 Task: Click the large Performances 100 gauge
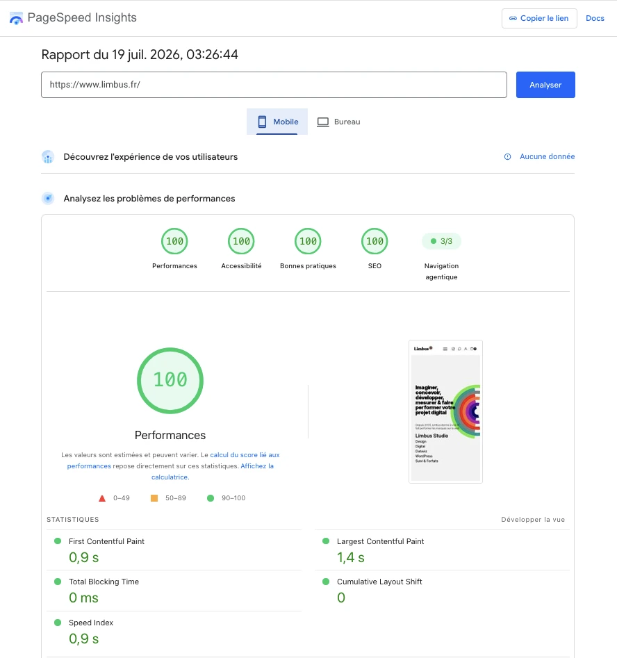[170, 381]
